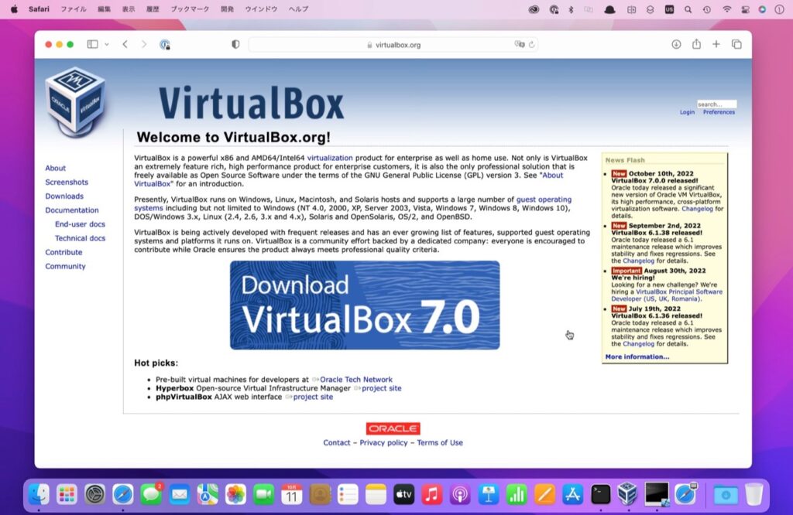This screenshot has width=793, height=515.
Task: Show all tabs with the tab overview icon
Action: point(735,44)
